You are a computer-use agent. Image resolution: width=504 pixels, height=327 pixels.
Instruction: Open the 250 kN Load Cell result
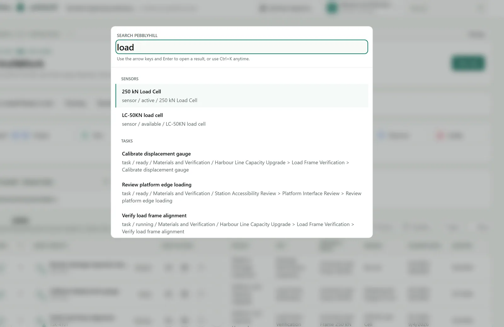click(x=242, y=96)
